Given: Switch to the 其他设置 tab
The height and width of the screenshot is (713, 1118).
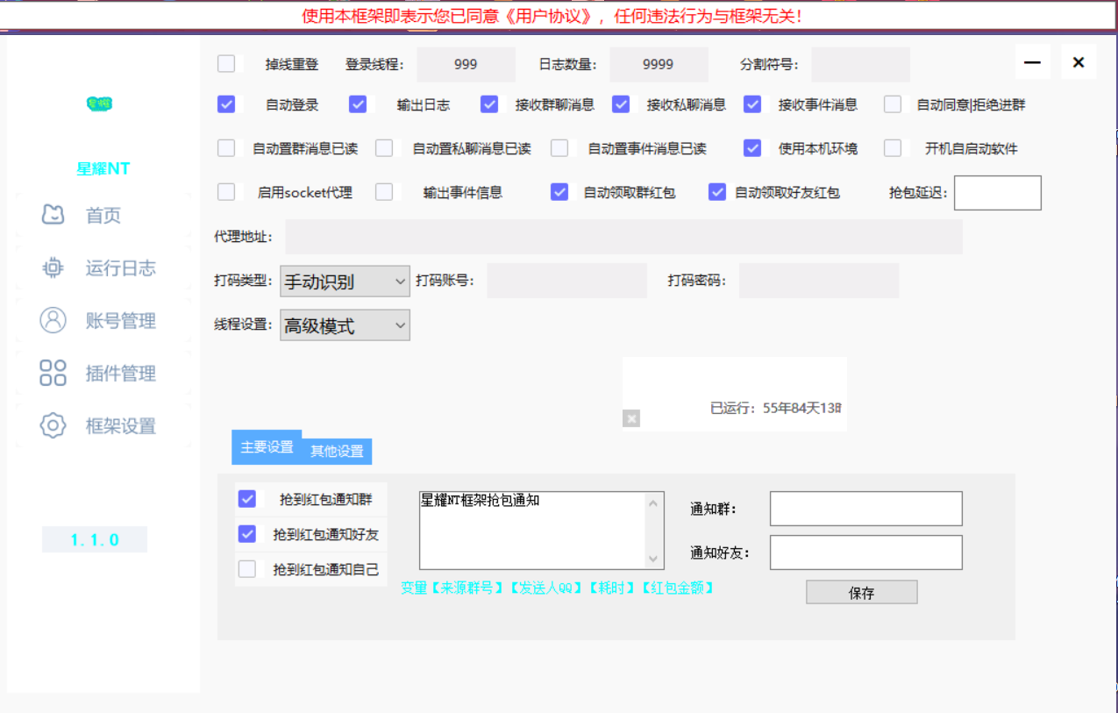Looking at the screenshot, I should pos(338,449).
